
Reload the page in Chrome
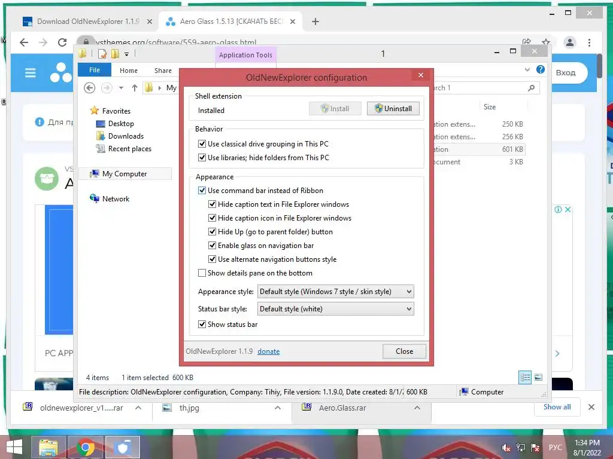[x=62, y=42]
